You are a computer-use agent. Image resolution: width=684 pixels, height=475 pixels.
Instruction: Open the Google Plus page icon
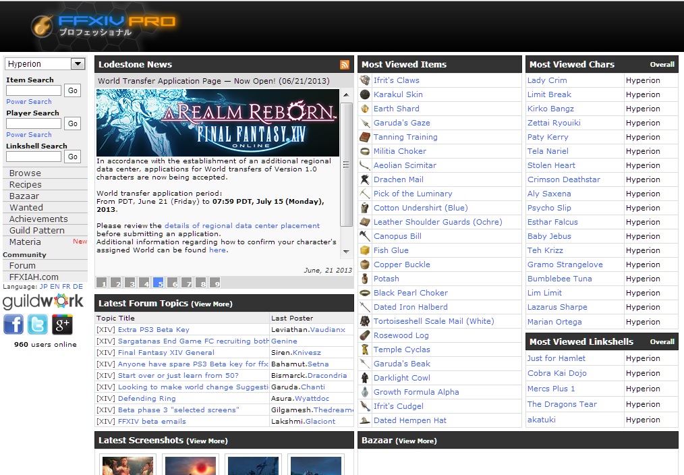click(62, 325)
